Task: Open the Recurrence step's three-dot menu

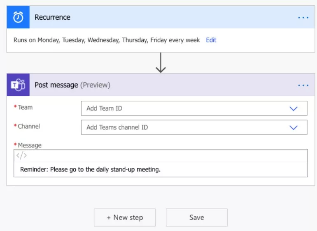Action: pos(303,18)
